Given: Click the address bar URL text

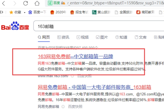Looking at the screenshot, I should pos(116,3).
